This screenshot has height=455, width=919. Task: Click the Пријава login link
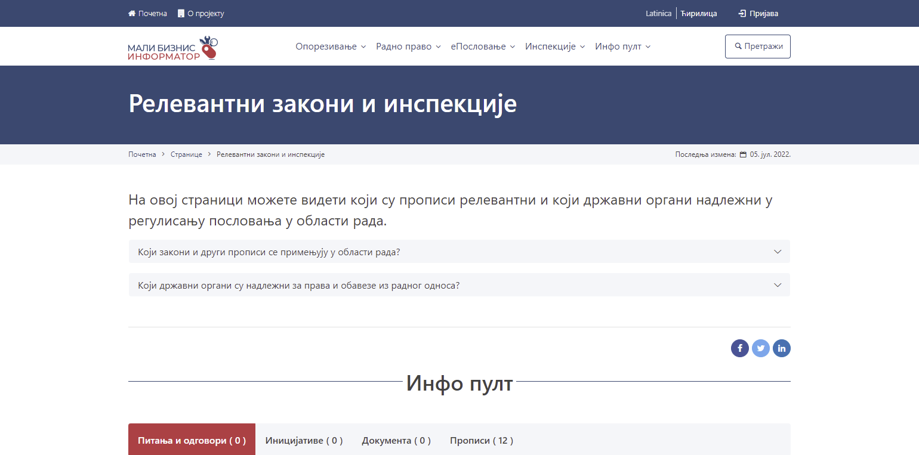pos(758,13)
